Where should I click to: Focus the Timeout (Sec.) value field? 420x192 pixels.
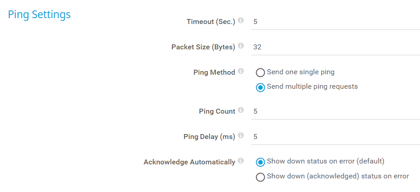[335, 22]
